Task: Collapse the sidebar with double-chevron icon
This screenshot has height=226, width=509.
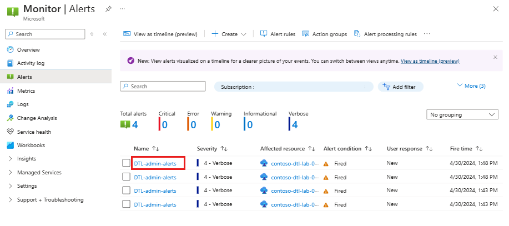Action: pyautogui.click(x=104, y=34)
